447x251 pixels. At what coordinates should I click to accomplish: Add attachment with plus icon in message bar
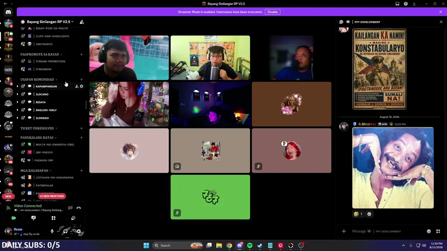(x=344, y=231)
